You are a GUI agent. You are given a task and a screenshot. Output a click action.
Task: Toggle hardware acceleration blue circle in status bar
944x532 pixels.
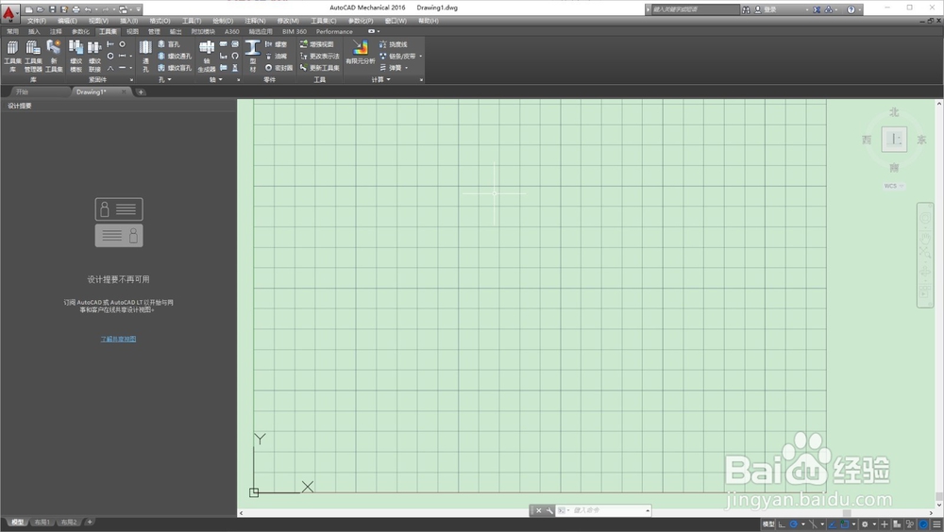click(x=923, y=524)
